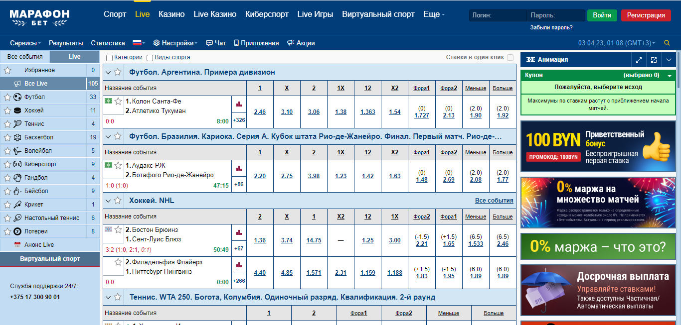This screenshot has height=325, width=681.
Task: Open statistics icon for Филадельфия Флайерз match
Action: tap(239, 265)
